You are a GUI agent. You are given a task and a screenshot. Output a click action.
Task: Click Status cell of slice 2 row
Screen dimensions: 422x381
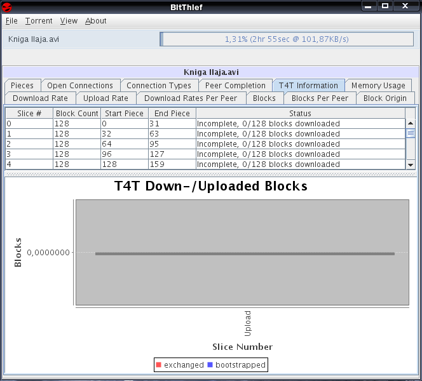click(x=301, y=144)
